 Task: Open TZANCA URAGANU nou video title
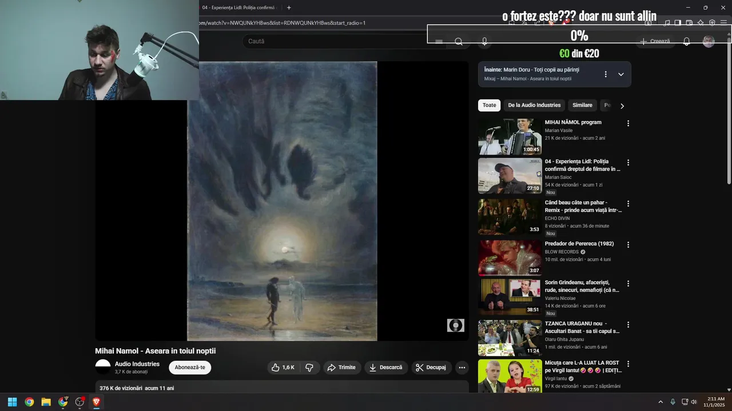pos(582,327)
